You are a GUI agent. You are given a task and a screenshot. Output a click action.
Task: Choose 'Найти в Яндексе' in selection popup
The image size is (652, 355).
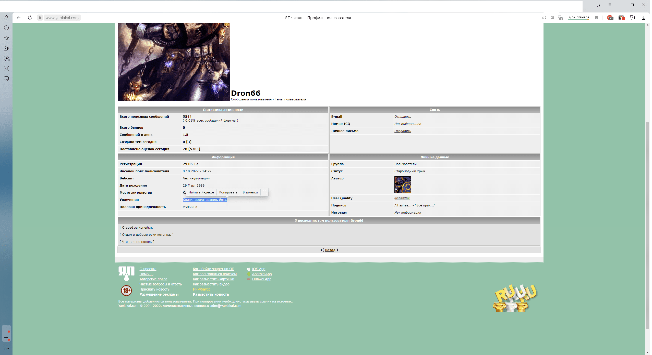click(x=201, y=192)
